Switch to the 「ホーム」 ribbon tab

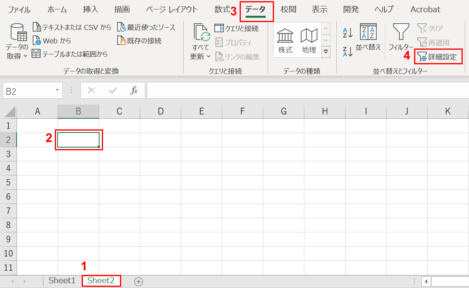56,9
